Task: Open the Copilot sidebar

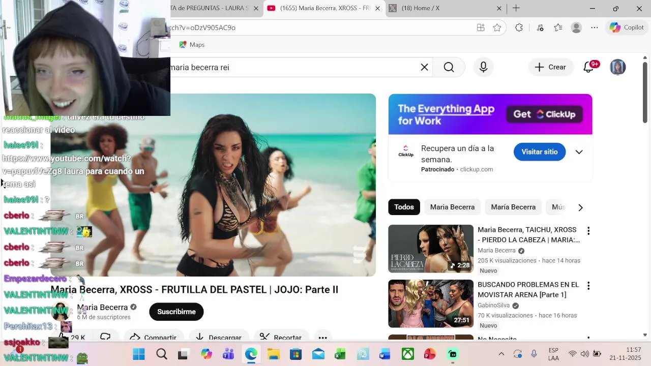Action: click(627, 27)
